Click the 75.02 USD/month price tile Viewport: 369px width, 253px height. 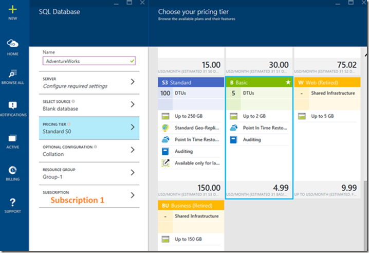[x=327, y=67]
